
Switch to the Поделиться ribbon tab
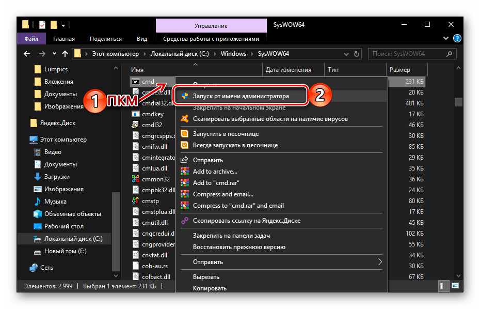coord(106,39)
